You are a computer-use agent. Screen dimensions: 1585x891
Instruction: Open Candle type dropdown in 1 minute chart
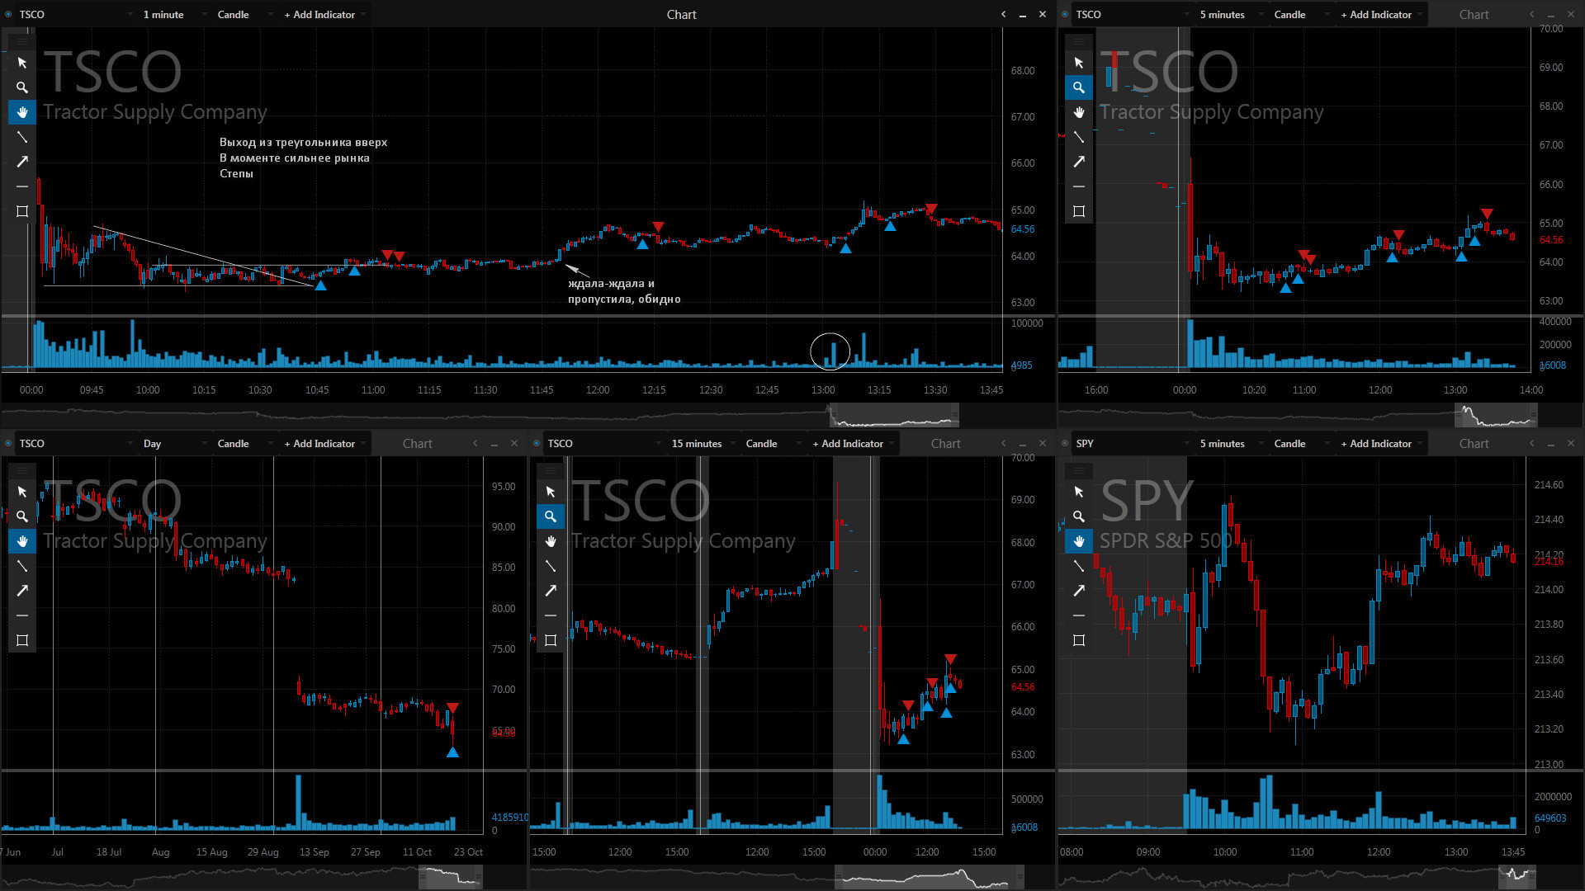pos(244,14)
